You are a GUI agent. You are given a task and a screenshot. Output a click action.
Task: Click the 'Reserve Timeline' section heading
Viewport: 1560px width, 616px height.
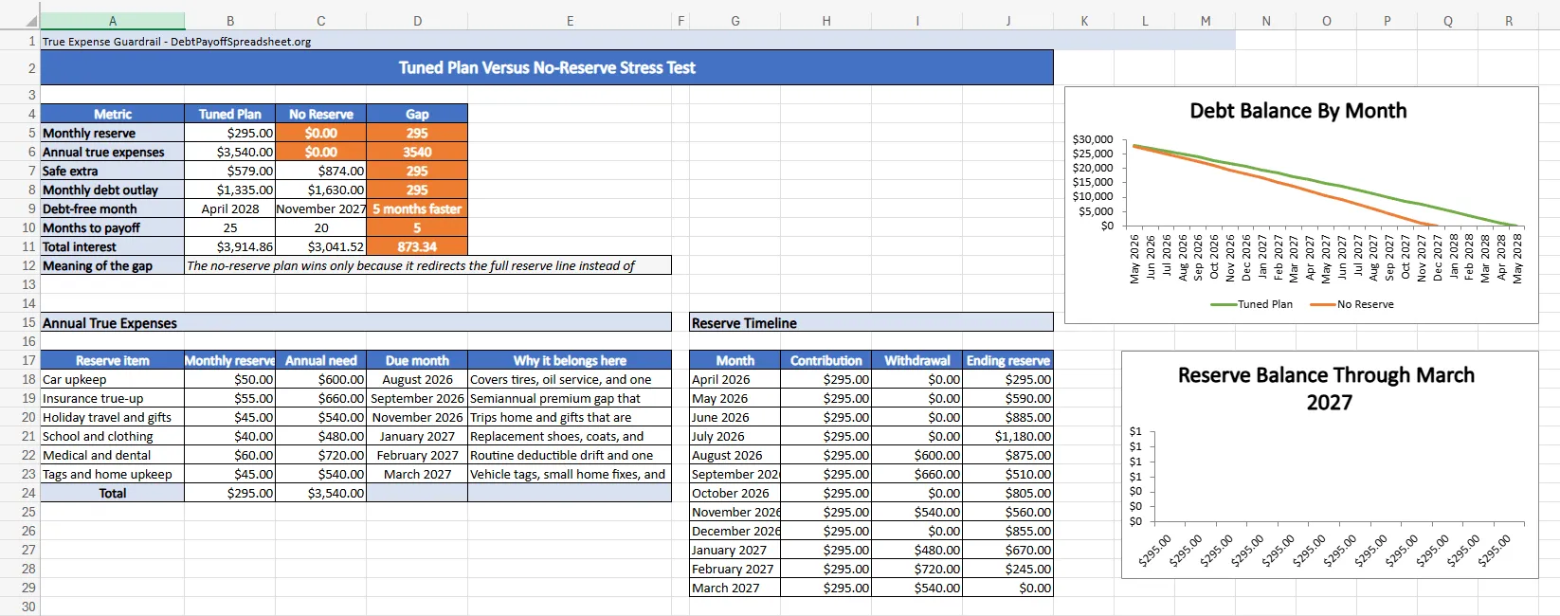coord(871,323)
